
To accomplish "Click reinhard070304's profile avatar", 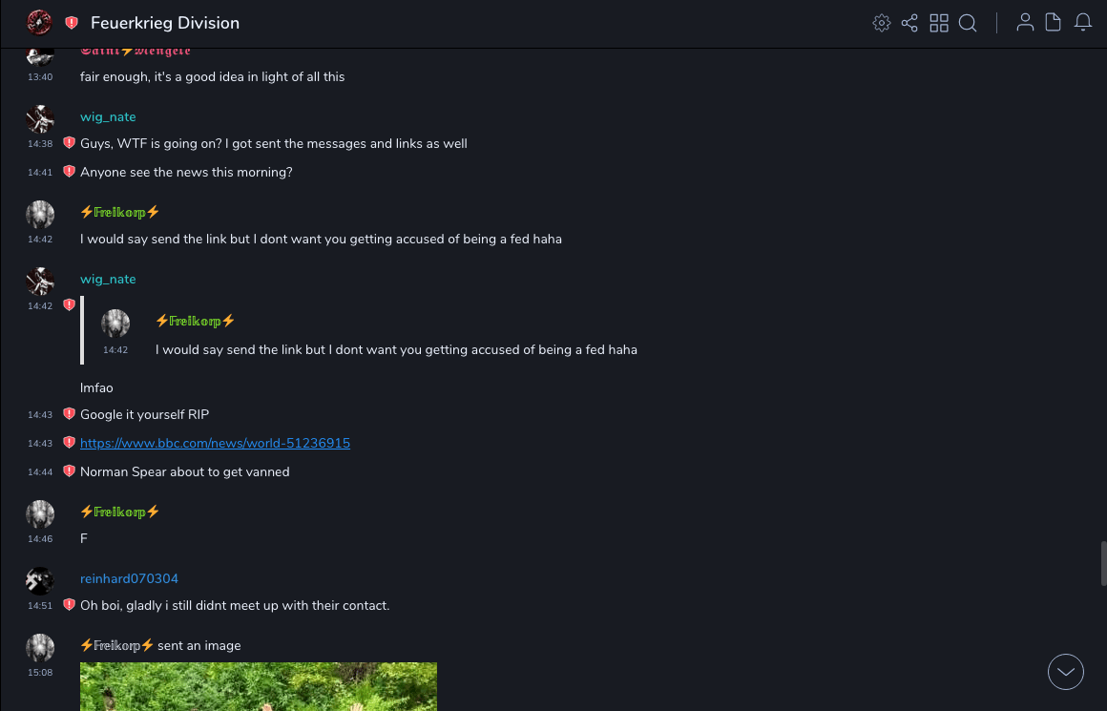I will point(40,580).
